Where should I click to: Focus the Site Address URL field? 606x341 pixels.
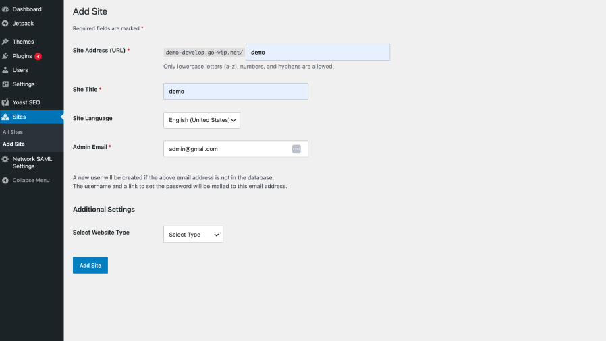pyautogui.click(x=318, y=52)
